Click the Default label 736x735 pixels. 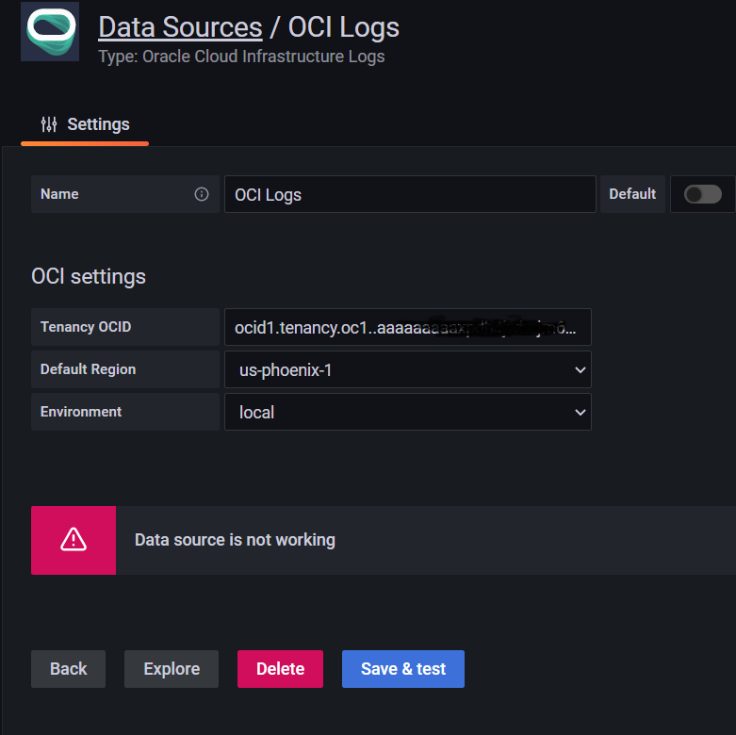point(632,194)
